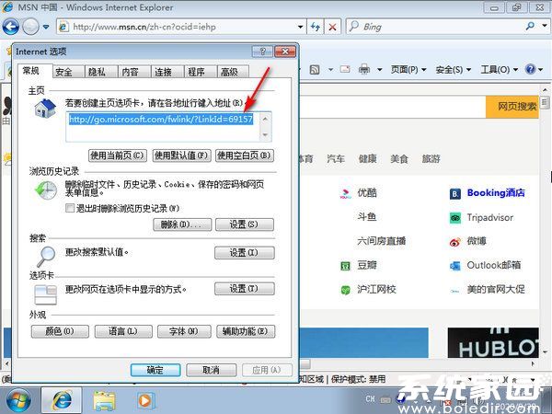Image resolution: width=552 pixels, height=414 pixels.
Task: Click the homepage box scroll-down arrow
Action: coord(266,134)
